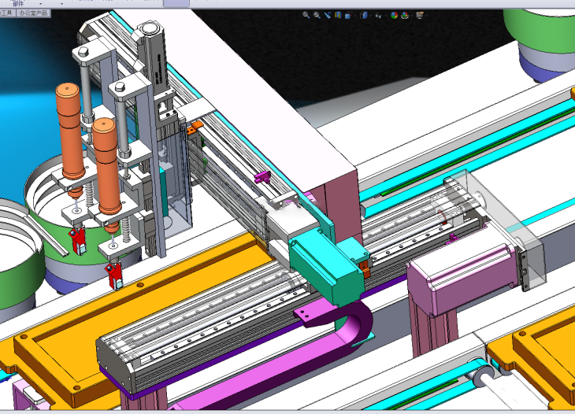Viewport: 575px width, 414px height.
Task: Click the Hide/Show Items glasses icon
Action: (x=378, y=15)
